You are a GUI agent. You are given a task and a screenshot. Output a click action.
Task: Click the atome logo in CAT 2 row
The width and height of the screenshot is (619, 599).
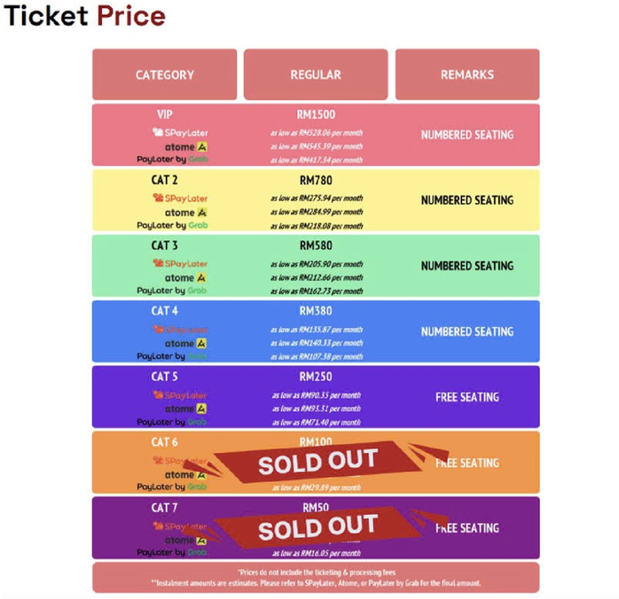186,213
